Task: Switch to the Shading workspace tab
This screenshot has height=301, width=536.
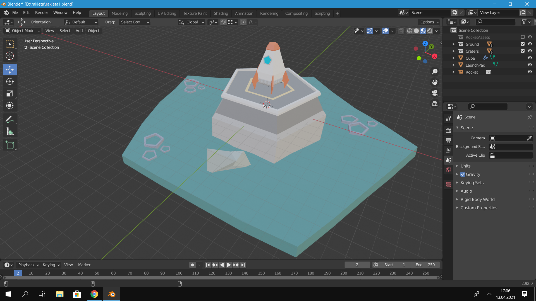Action: pyautogui.click(x=221, y=13)
